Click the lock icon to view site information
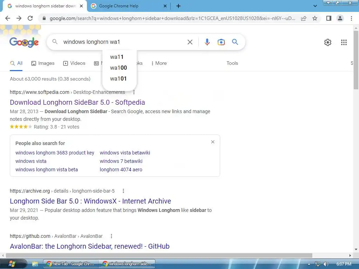The image size is (359, 269). [x=44, y=18]
